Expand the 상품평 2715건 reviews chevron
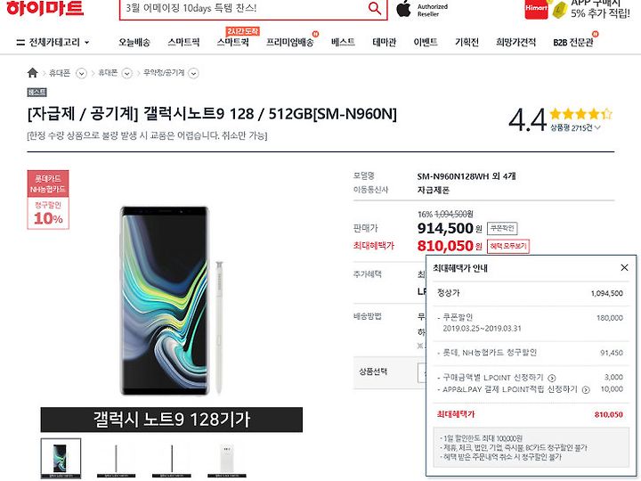Image resolution: width=641 pixels, height=481 pixels. [597, 128]
